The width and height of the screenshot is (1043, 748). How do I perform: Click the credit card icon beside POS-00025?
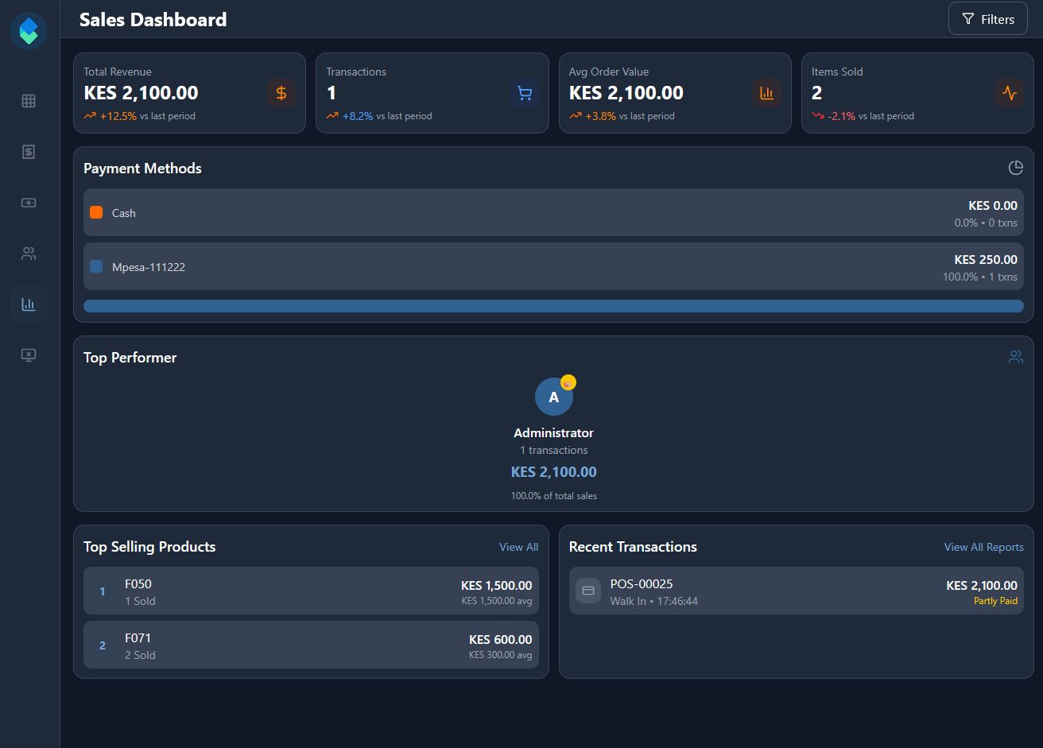coord(588,591)
